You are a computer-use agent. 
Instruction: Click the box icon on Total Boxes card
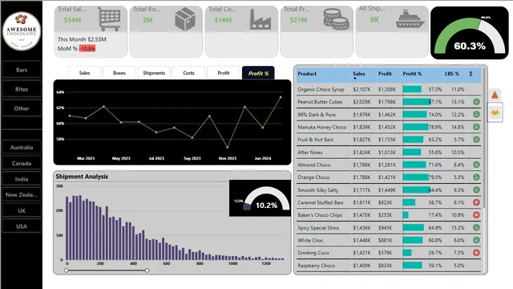185,19
